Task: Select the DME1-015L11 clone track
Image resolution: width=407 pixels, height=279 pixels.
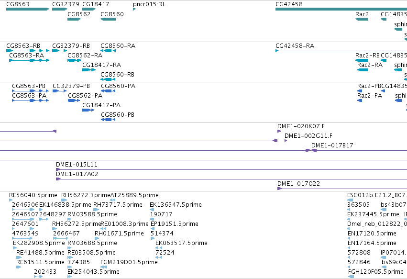Action: 231,169
